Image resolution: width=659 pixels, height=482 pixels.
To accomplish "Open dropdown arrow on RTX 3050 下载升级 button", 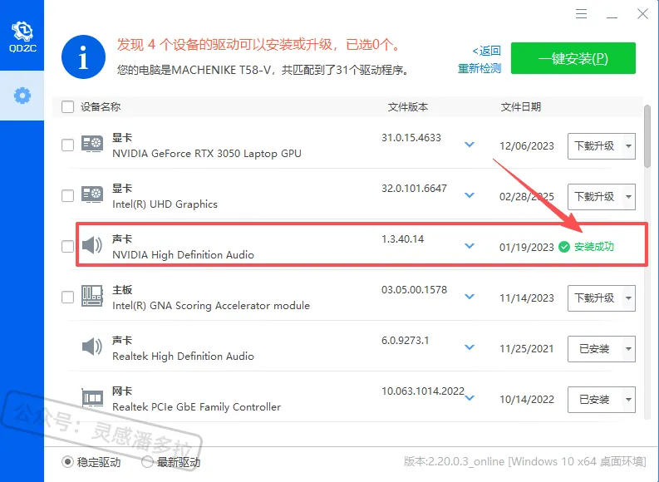I will tap(629, 146).
